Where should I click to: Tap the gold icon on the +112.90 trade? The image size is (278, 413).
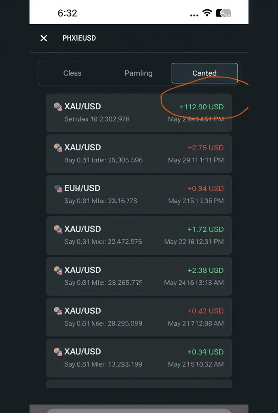[58, 106]
